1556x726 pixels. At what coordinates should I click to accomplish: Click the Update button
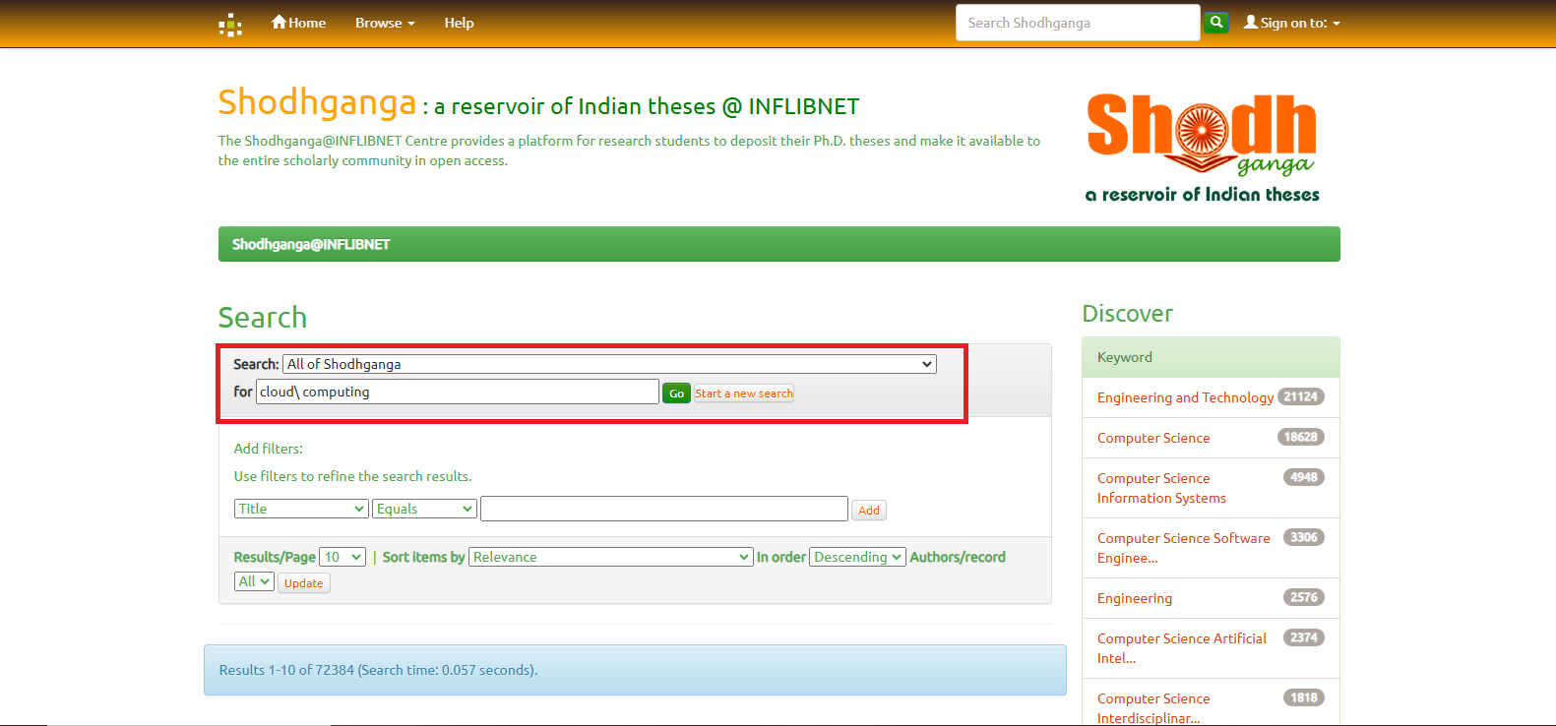click(x=303, y=583)
